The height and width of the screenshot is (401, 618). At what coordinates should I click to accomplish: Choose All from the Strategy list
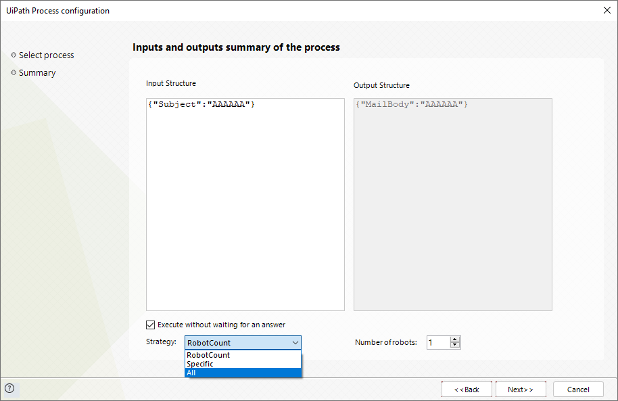coord(243,373)
